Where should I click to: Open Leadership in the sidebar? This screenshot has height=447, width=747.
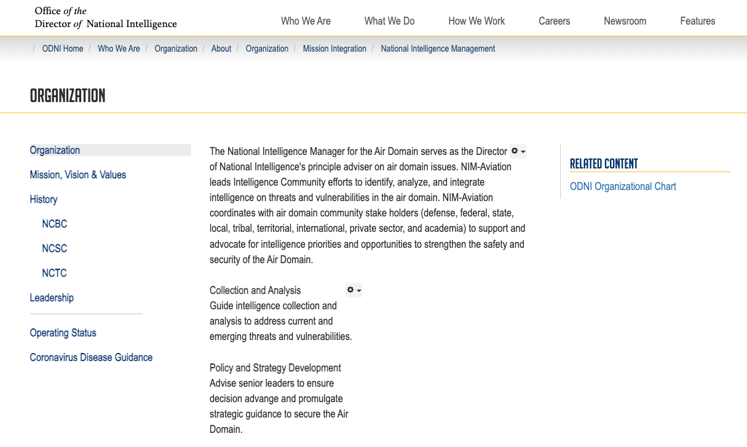coord(52,298)
